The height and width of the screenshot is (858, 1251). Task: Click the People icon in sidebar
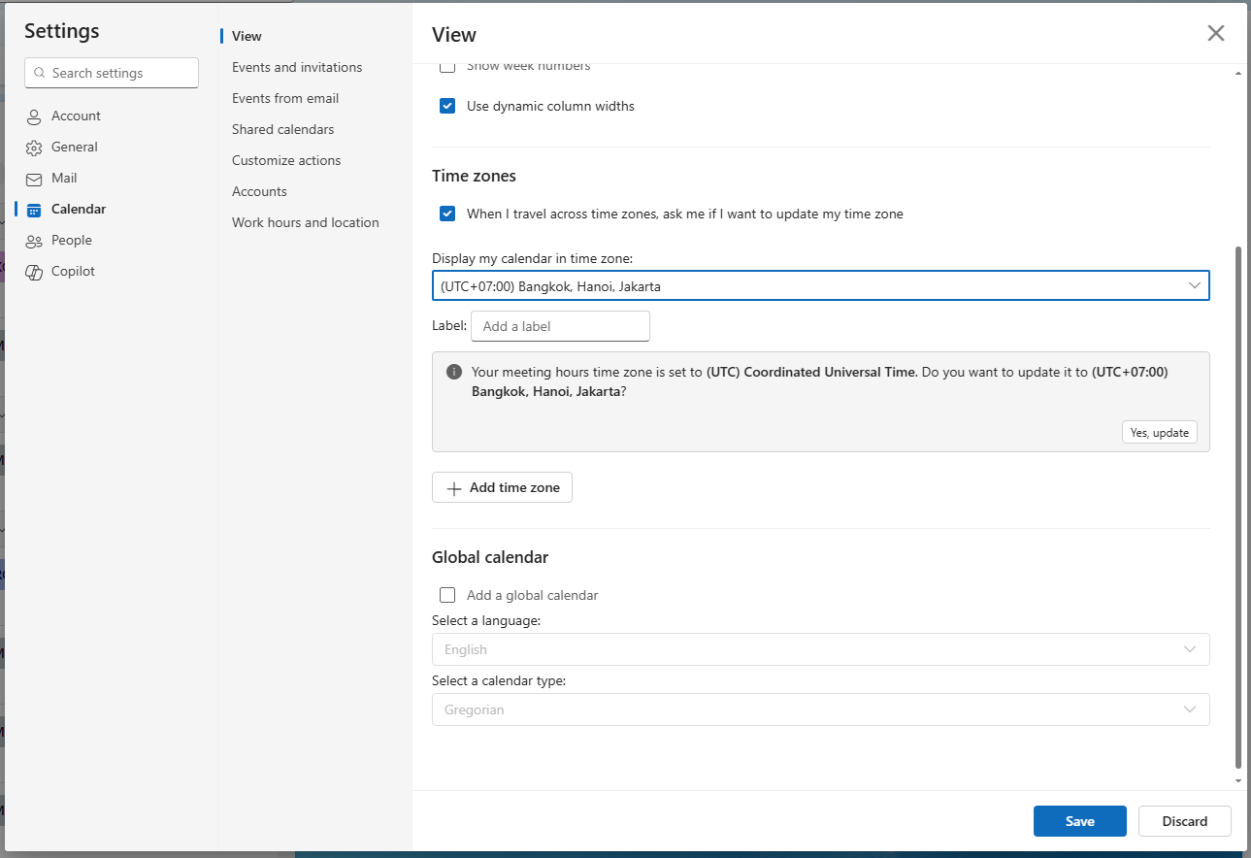coord(34,241)
